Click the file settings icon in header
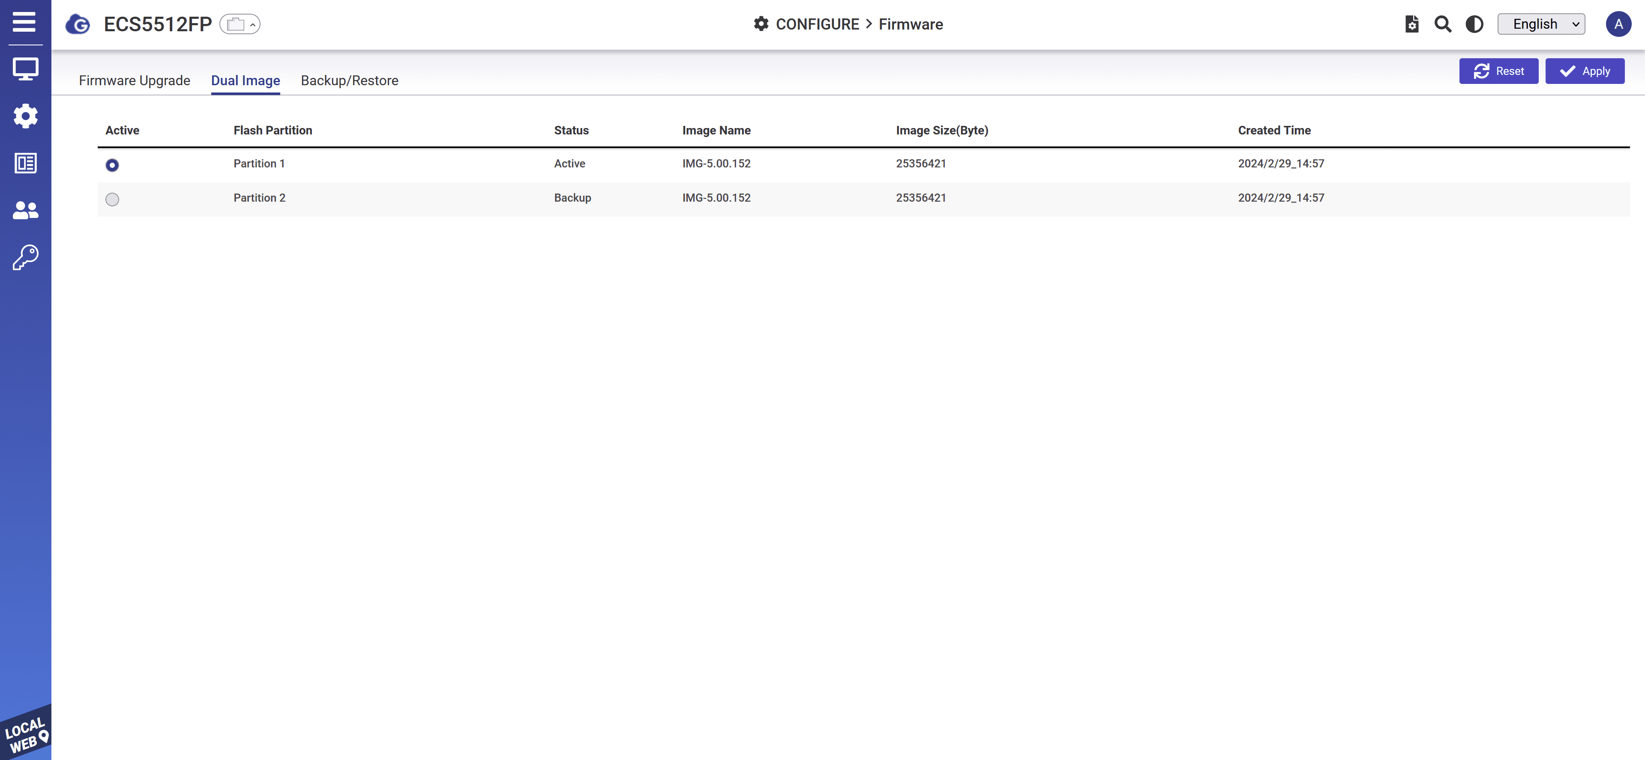The height and width of the screenshot is (760, 1645). (x=1411, y=24)
